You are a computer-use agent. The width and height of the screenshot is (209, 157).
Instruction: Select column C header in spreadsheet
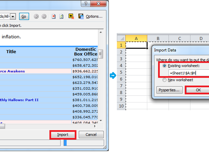[x=180, y=38]
